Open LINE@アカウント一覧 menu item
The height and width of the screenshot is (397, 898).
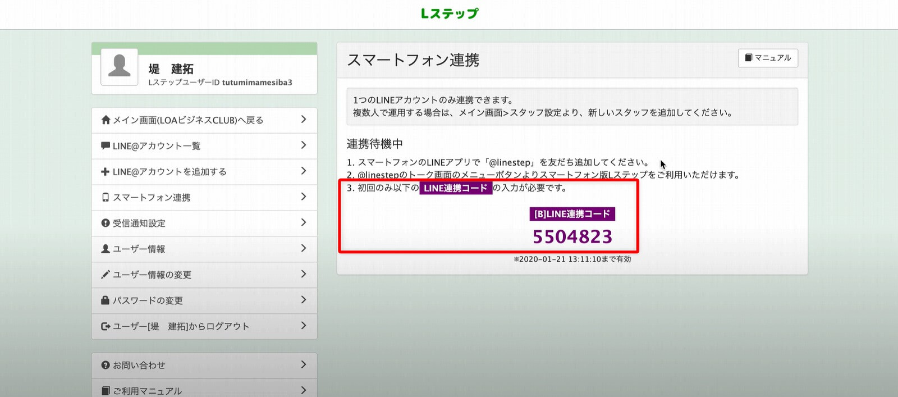pyautogui.click(x=204, y=145)
